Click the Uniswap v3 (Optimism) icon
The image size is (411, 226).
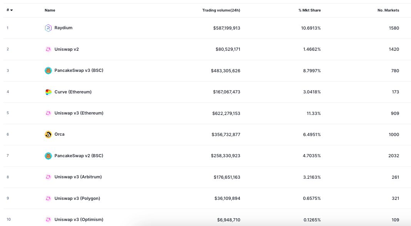coord(48,220)
